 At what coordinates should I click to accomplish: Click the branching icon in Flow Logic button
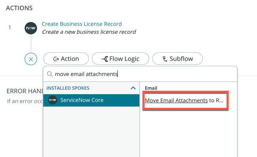click(104, 59)
